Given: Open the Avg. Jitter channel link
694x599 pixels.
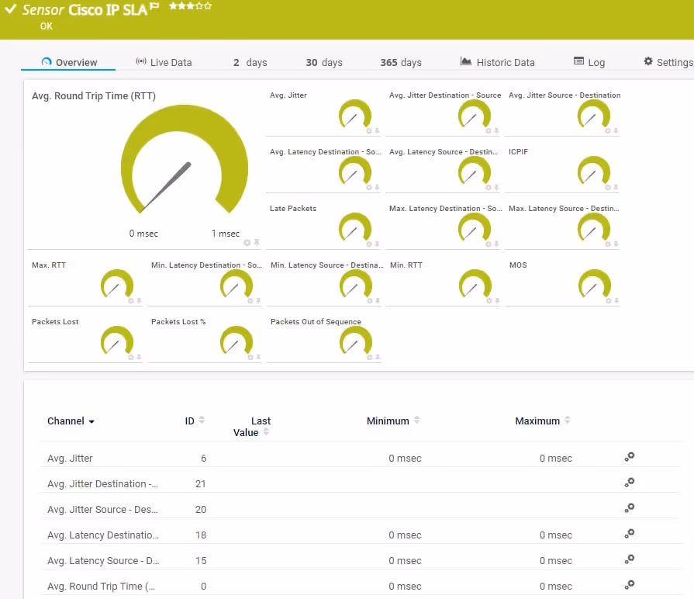Looking at the screenshot, I should 70,459.
